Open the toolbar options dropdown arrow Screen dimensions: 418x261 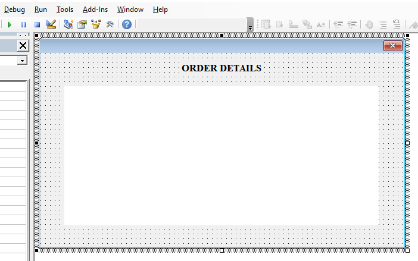pos(250,25)
